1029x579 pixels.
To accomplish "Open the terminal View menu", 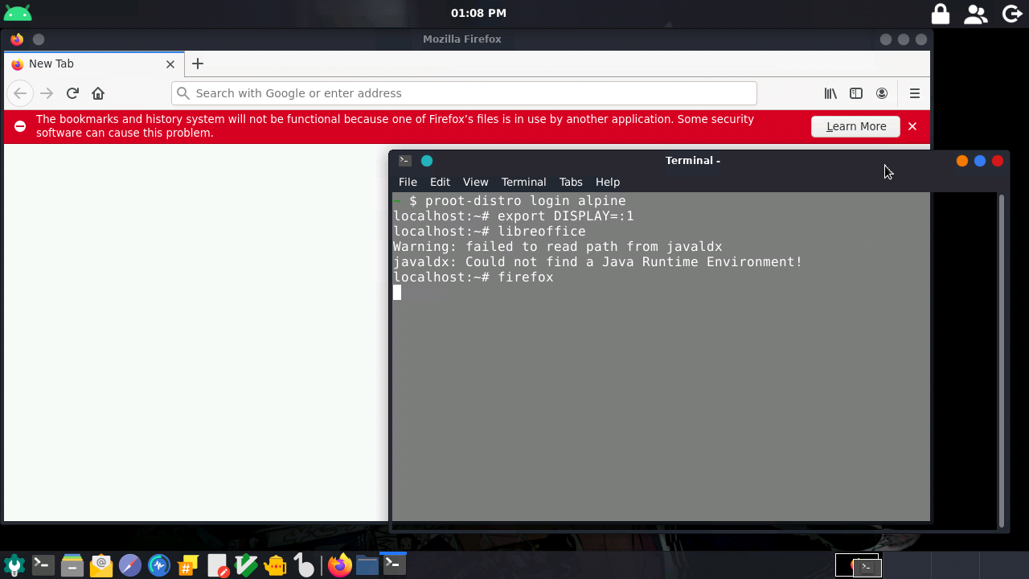I will click(x=475, y=182).
